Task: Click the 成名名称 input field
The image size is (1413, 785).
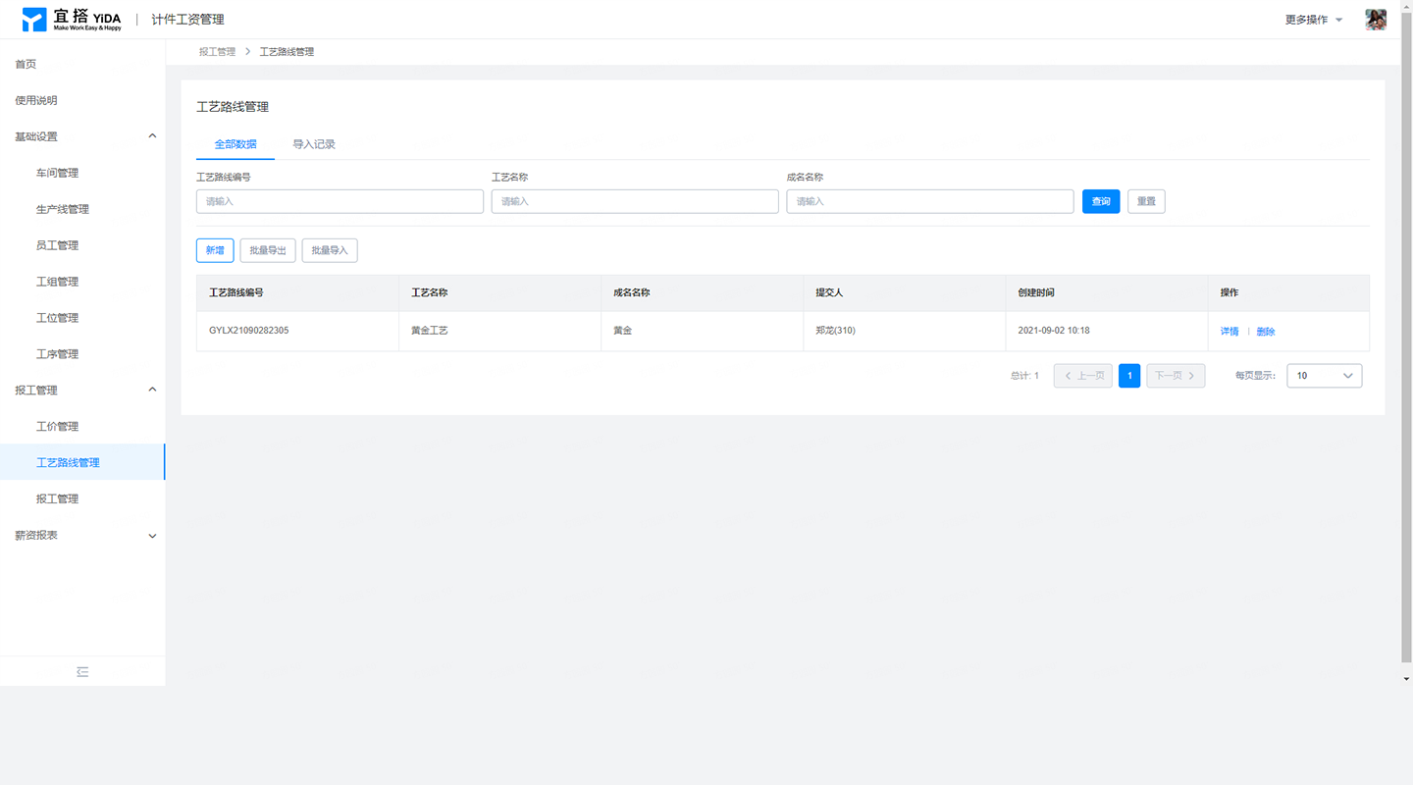Action: (930, 201)
